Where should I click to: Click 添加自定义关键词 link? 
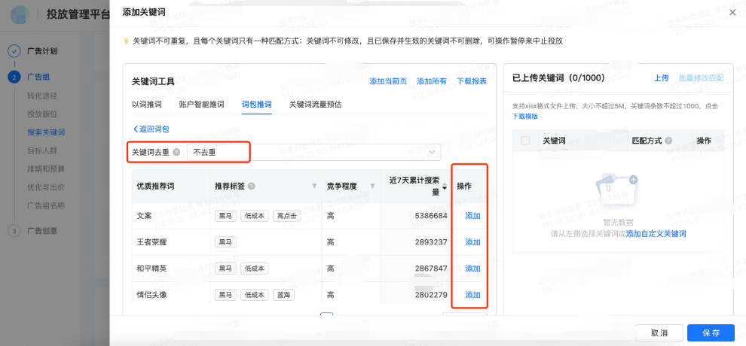pos(656,234)
